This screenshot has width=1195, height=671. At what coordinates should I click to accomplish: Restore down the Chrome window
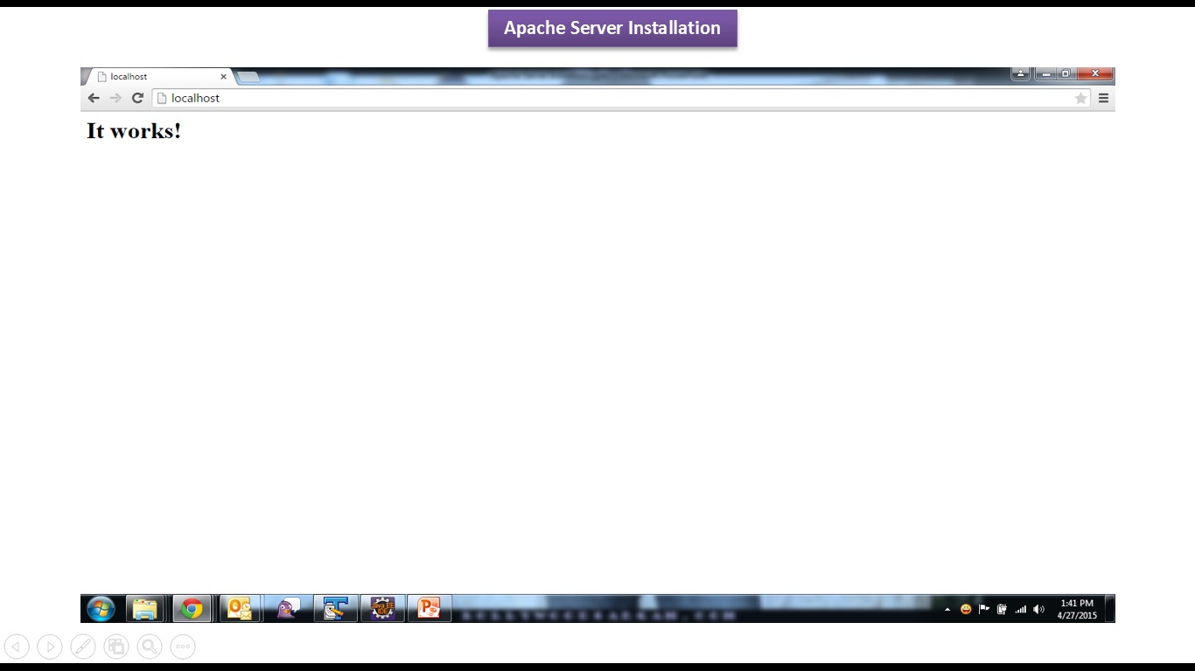(1066, 73)
